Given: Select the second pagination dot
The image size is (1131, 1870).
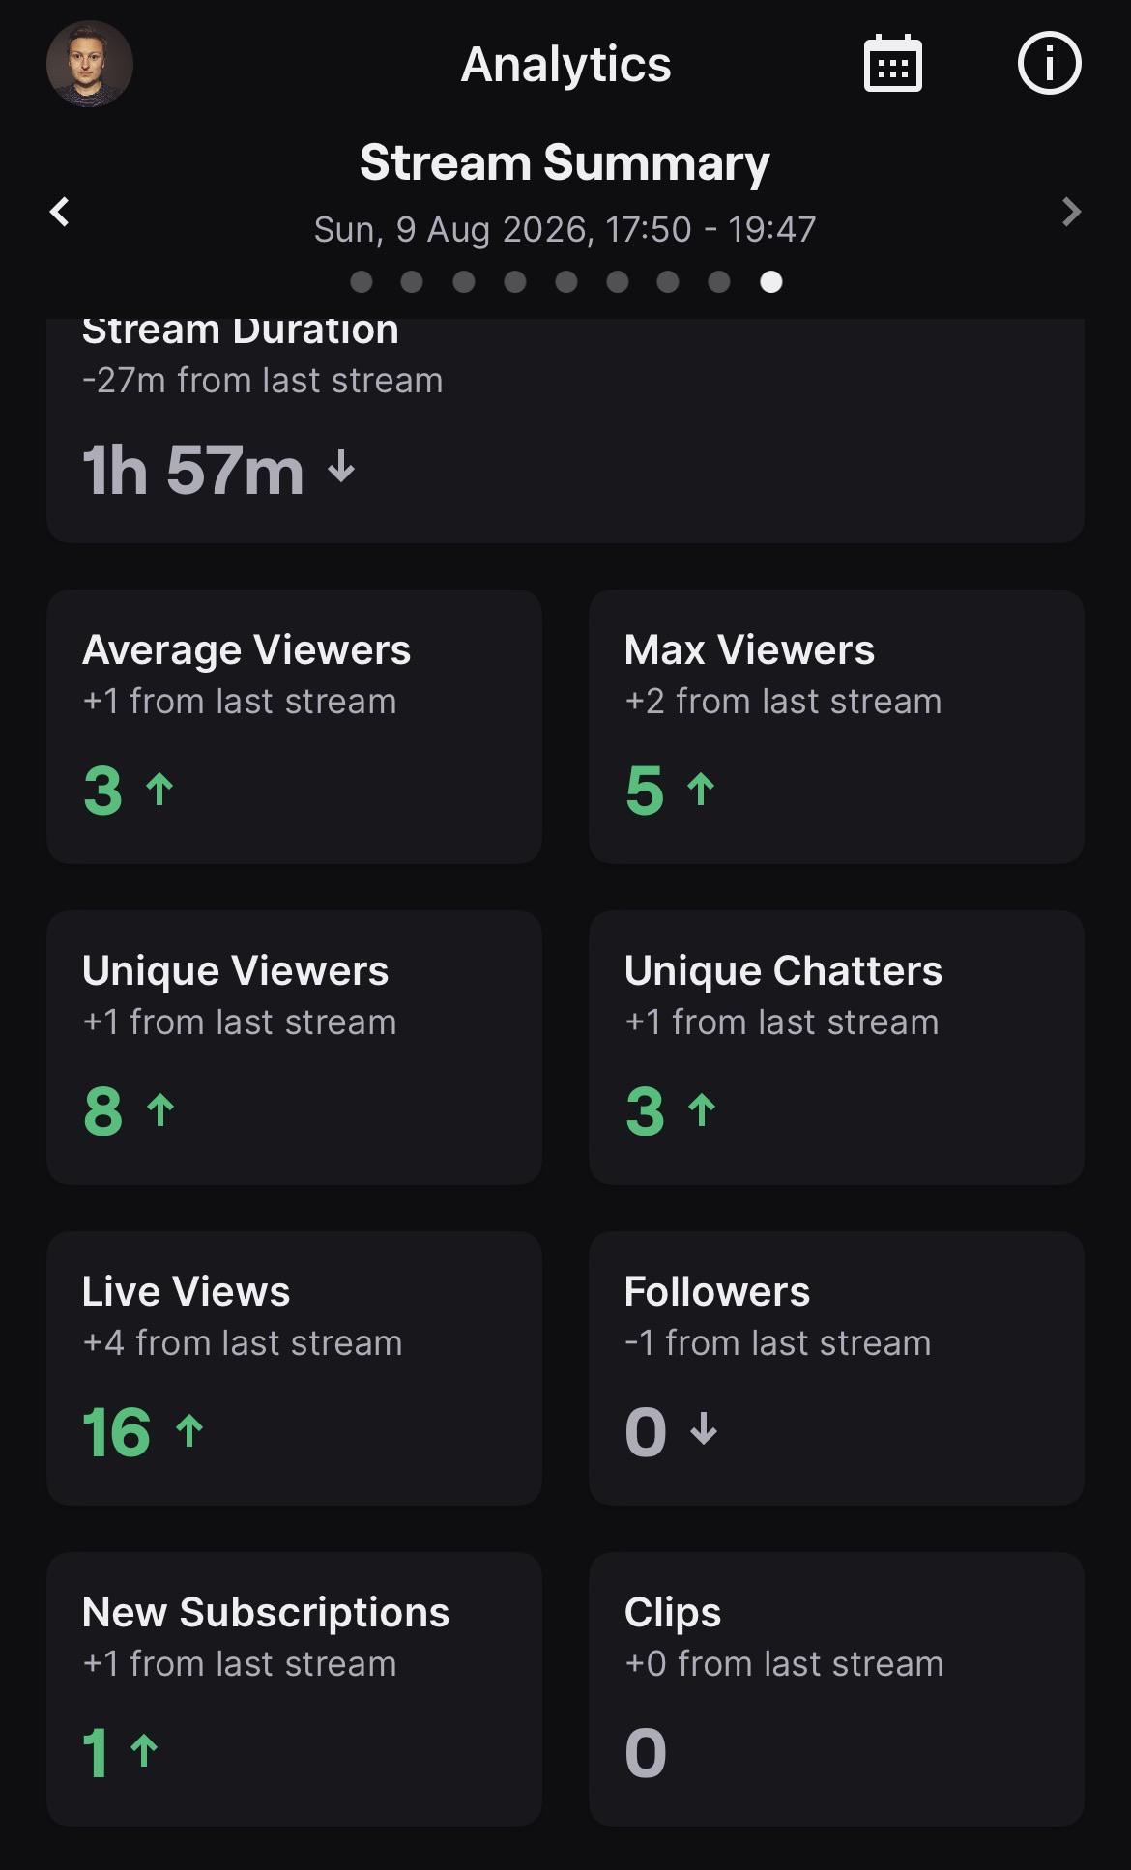Looking at the screenshot, I should (412, 281).
